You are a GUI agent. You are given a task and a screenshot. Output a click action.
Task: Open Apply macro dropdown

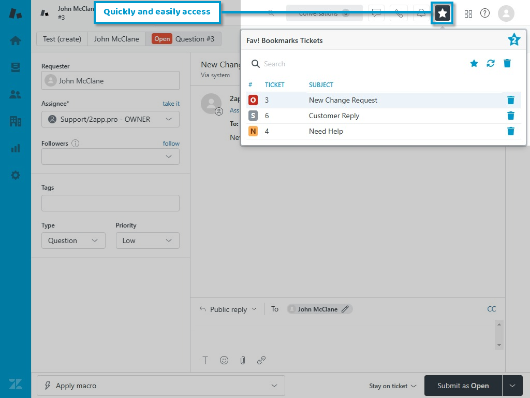pyautogui.click(x=160, y=386)
